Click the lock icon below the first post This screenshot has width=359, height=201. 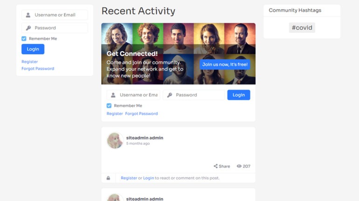(x=108, y=178)
